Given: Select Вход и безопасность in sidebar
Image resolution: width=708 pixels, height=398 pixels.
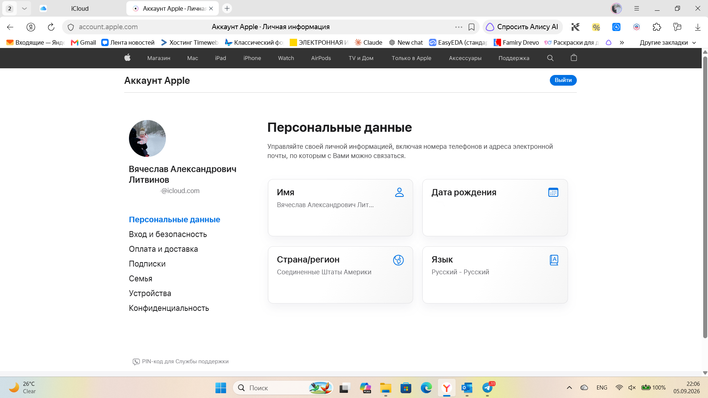Looking at the screenshot, I should point(168,234).
